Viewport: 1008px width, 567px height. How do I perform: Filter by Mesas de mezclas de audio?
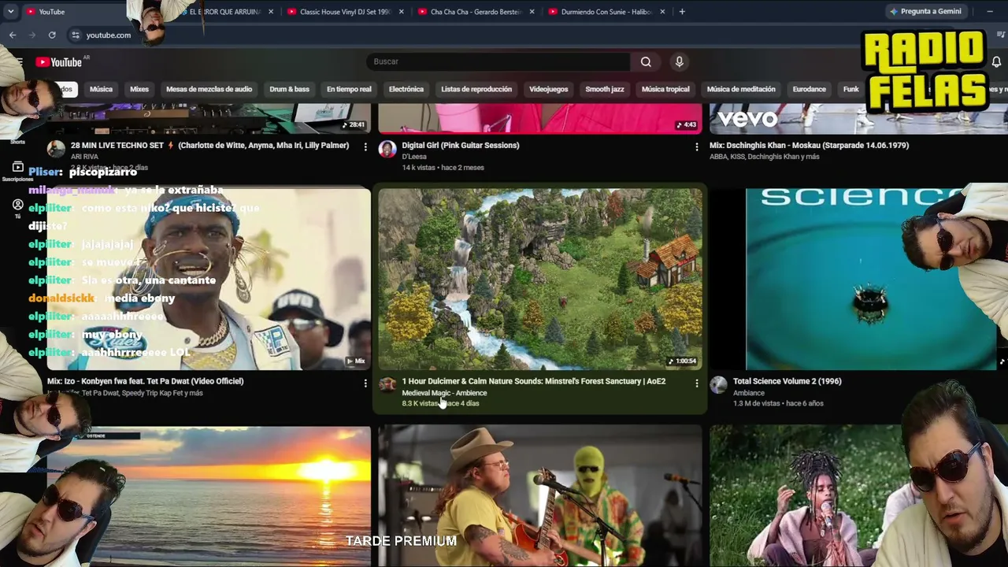[209, 89]
